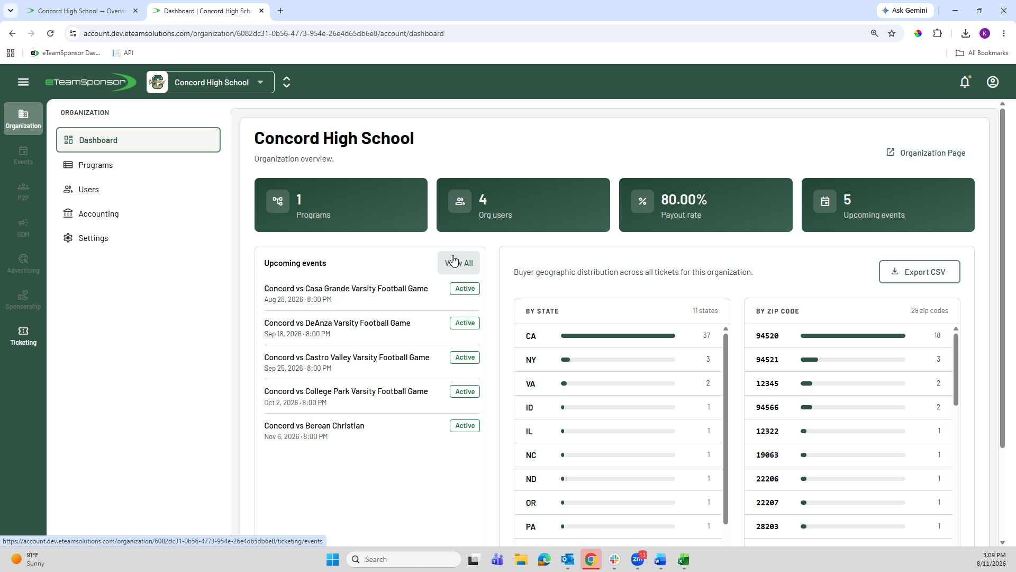This screenshot has height=572, width=1016.
Task: Select the Organization sidebar icon
Action: point(23,119)
